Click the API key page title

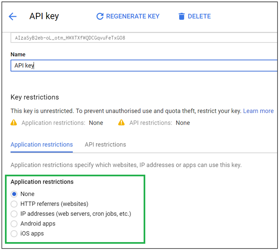pyautogui.click(x=44, y=16)
